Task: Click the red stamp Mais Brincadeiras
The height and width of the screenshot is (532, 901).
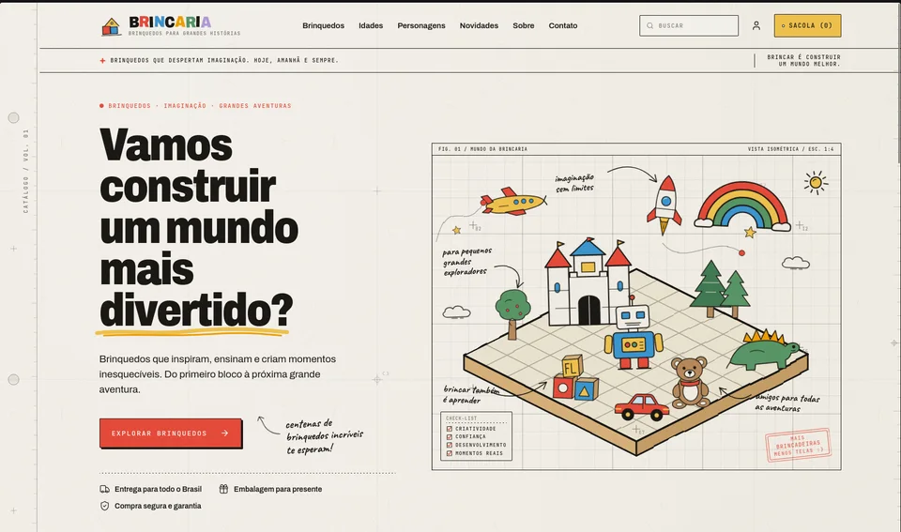Action: point(798,446)
